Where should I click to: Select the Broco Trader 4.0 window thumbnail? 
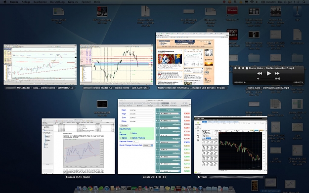coord(116,65)
